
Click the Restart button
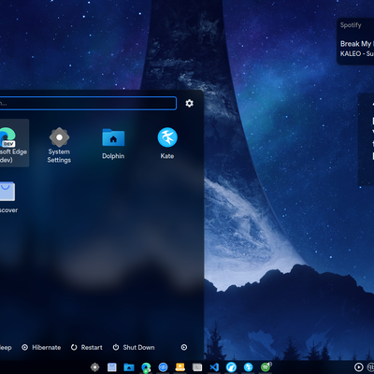click(x=87, y=347)
